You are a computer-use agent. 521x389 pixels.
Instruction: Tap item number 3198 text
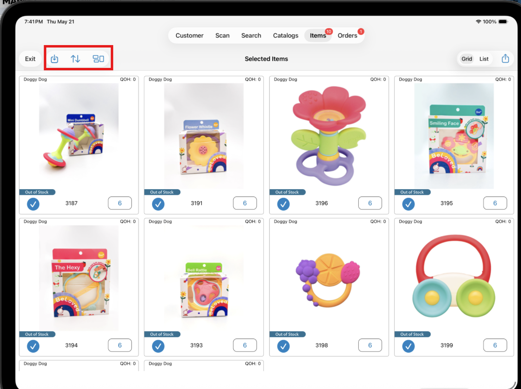pyautogui.click(x=322, y=345)
